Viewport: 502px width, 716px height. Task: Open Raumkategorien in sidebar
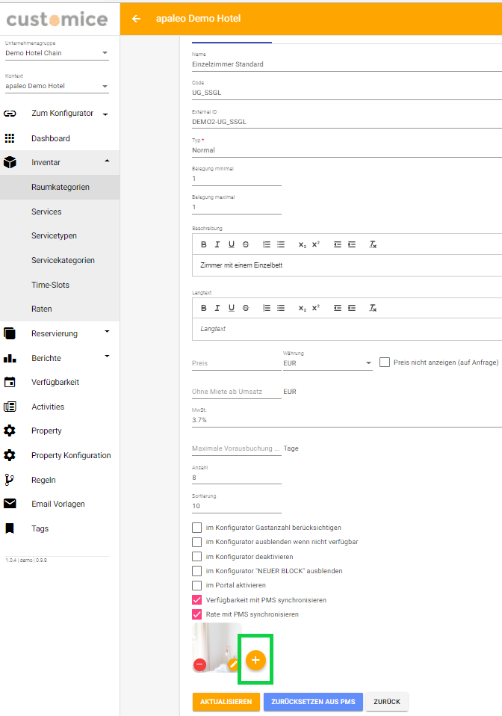(x=60, y=187)
